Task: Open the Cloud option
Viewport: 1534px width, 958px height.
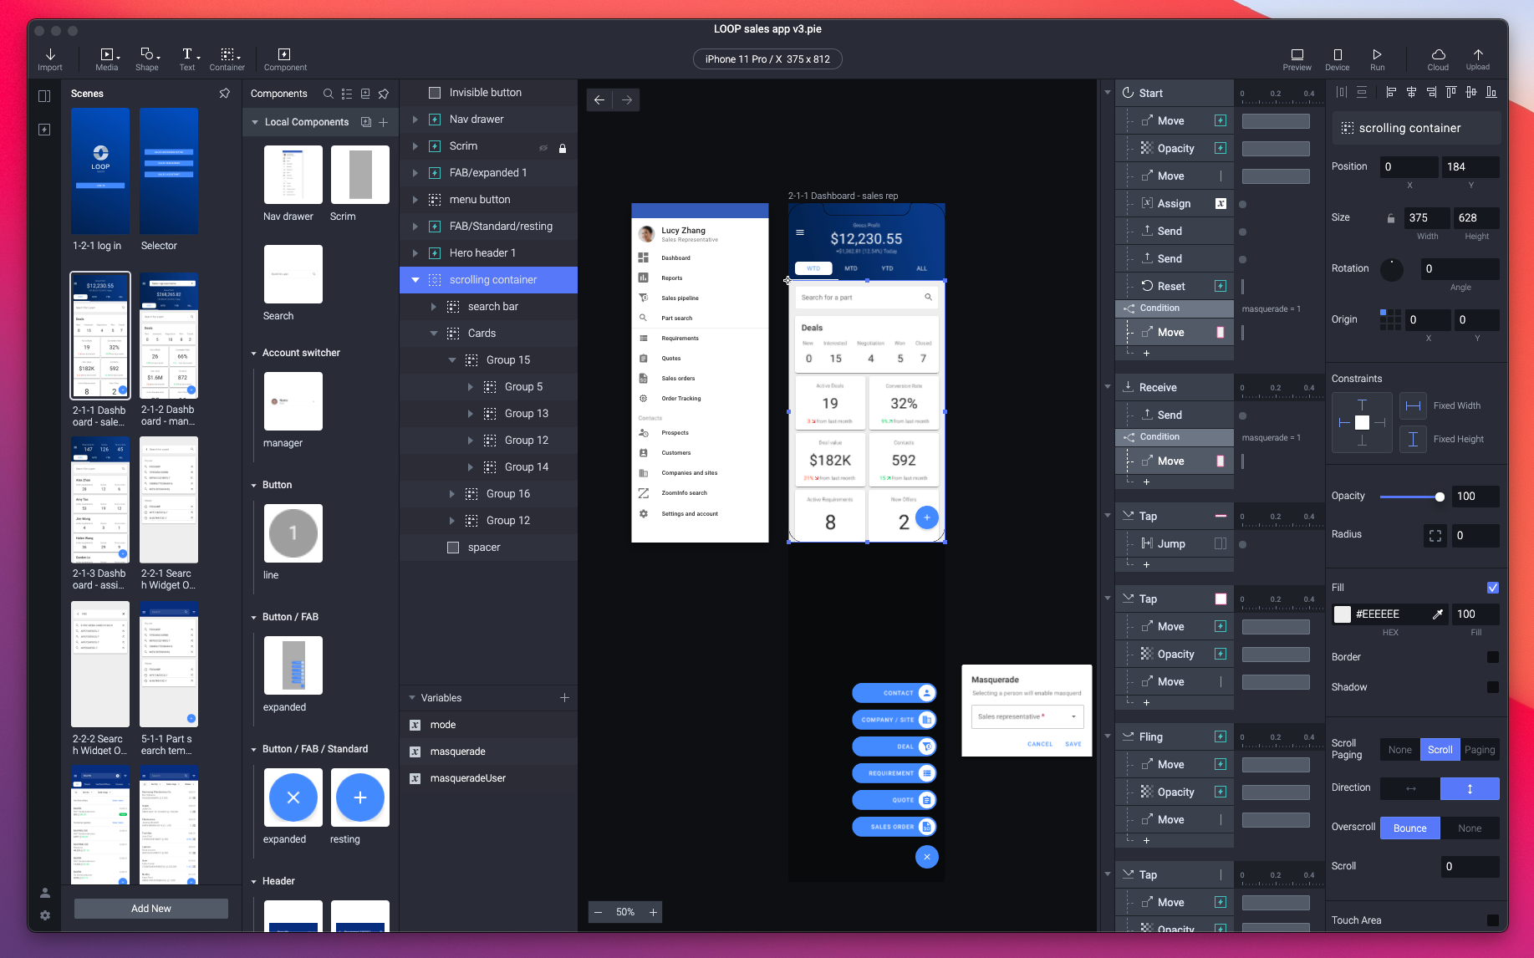Action: click(1438, 59)
